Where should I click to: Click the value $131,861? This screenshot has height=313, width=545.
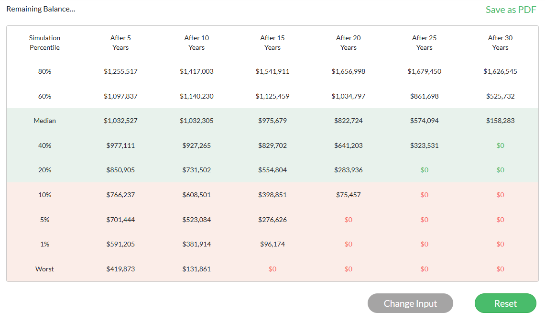(196, 269)
